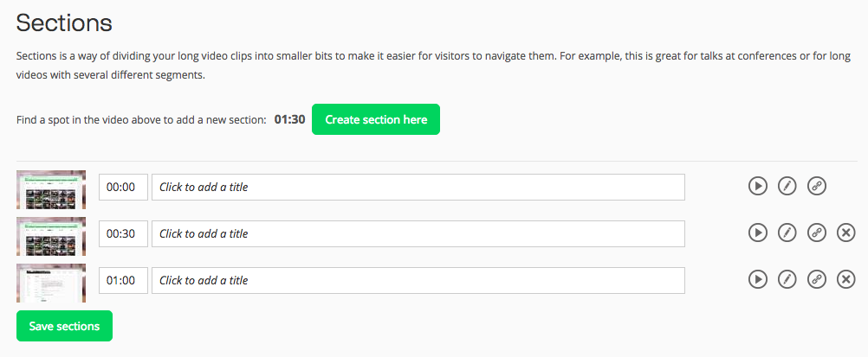Click link icon for 01:00 section
Viewport: 868px width, 357px height.
click(816, 279)
